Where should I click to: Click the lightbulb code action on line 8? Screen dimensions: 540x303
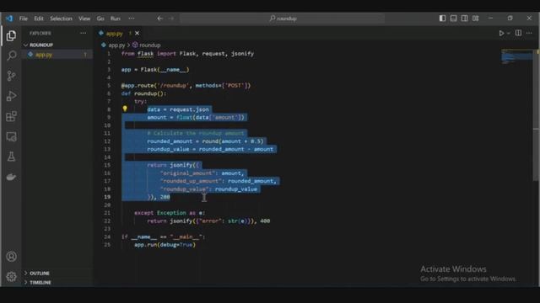125,109
